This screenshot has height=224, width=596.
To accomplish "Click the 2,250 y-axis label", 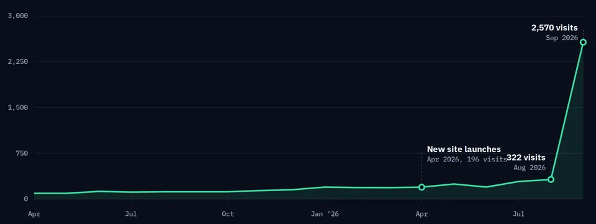I will click(x=18, y=62).
